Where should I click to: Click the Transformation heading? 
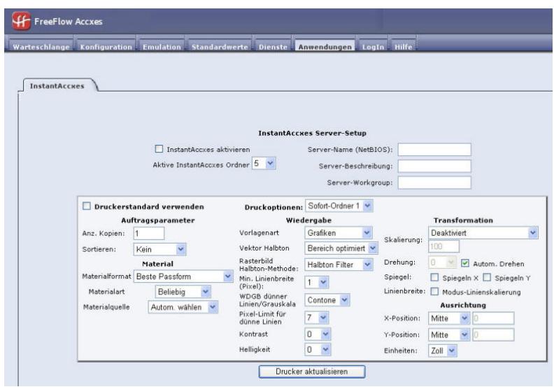click(463, 220)
